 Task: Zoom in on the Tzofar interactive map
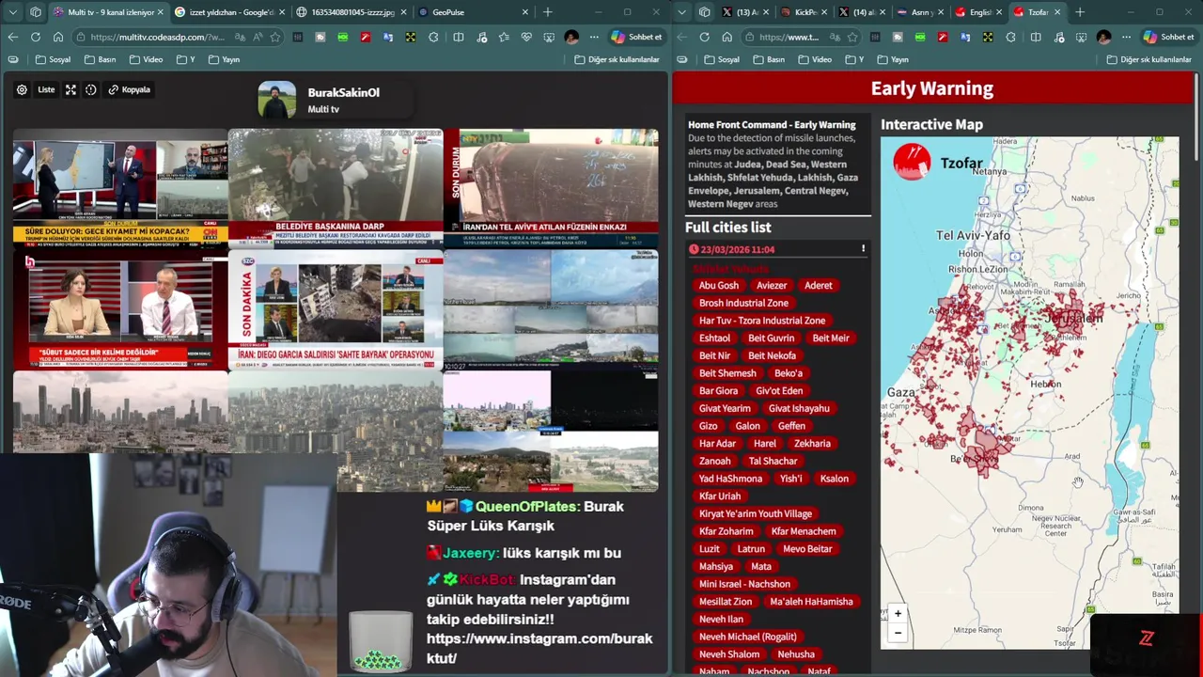[x=898, y=613]
